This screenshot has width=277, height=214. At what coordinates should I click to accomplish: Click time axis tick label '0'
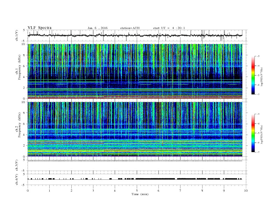coord(28,191)
